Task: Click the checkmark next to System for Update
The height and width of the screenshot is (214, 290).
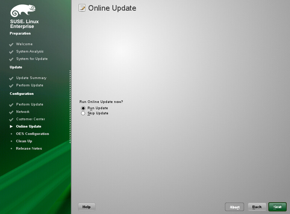Action: pos(11,59)
